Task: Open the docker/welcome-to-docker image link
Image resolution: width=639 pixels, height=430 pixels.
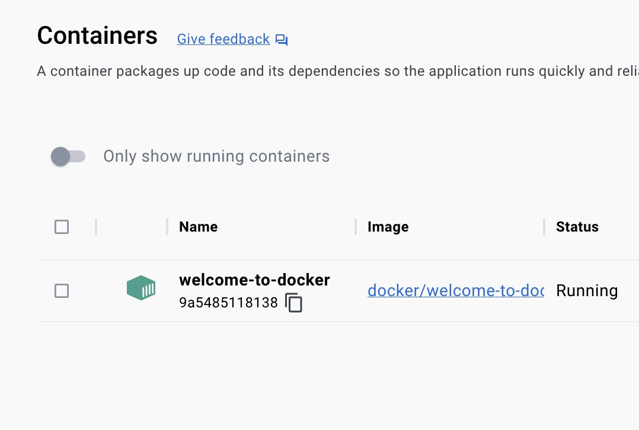Action: [x=456, y=291]
